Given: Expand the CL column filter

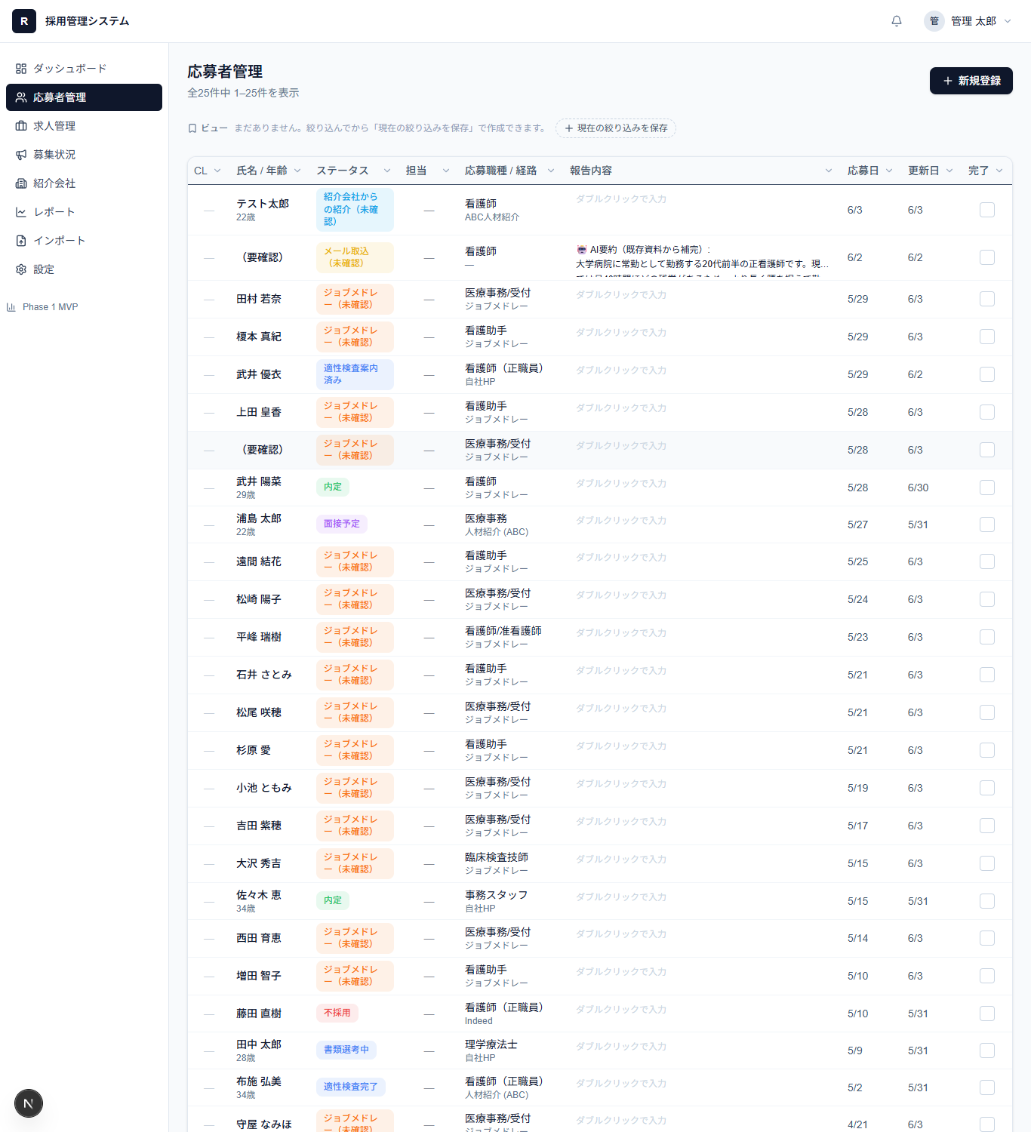Looking at the screenshot, I should (x=217, y=171).
